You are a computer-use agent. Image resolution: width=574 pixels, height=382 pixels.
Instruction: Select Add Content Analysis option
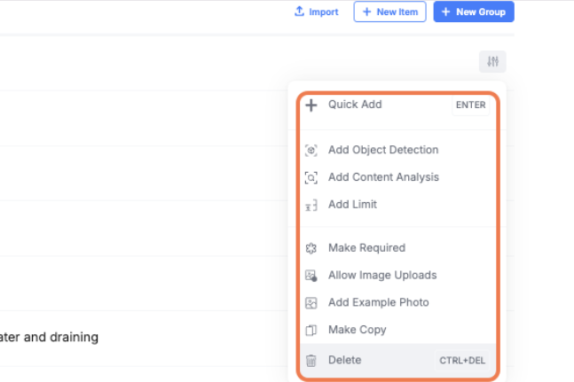(x=397, y=177)
